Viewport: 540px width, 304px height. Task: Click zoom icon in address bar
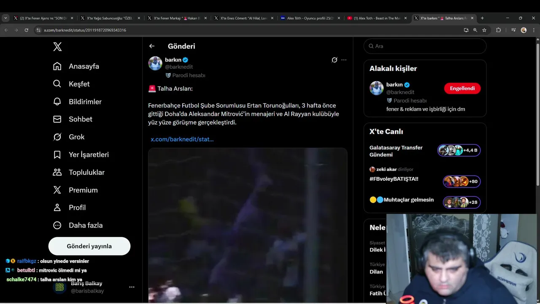point(475,30)
